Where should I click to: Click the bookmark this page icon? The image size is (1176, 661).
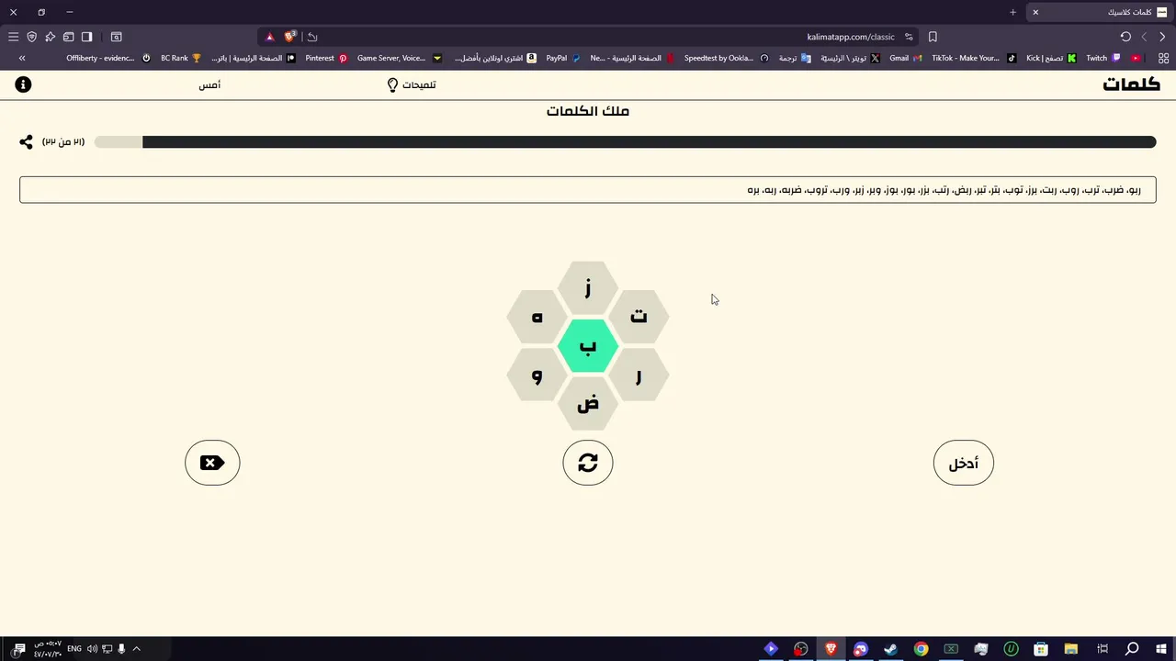[x=933, y=37]
